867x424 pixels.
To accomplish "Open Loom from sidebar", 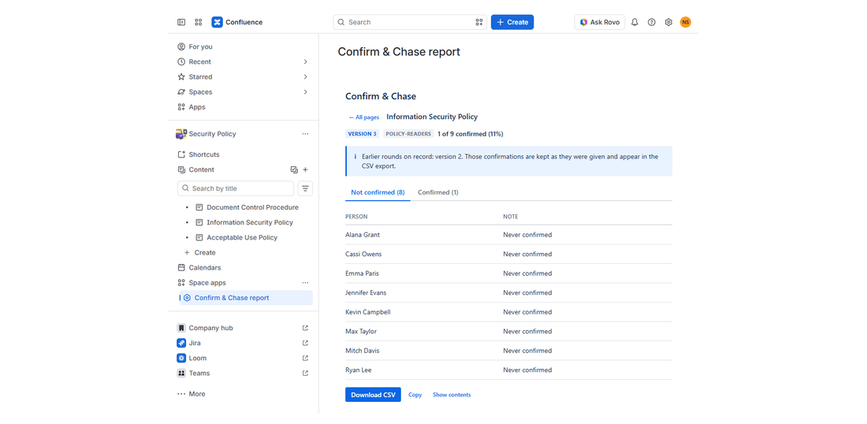I will [x=197, y=359].
